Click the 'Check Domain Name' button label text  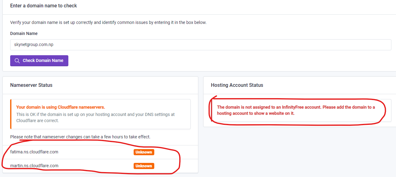point(43,61)
